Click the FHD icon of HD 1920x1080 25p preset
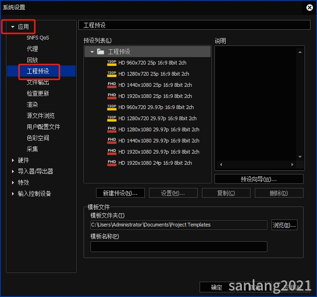The height and width of the screenshot is (297, 317). (112, 96)
